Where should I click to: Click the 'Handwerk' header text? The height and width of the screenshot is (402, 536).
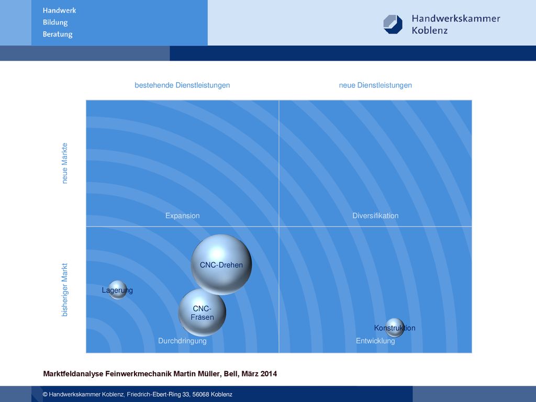point(60,10)
